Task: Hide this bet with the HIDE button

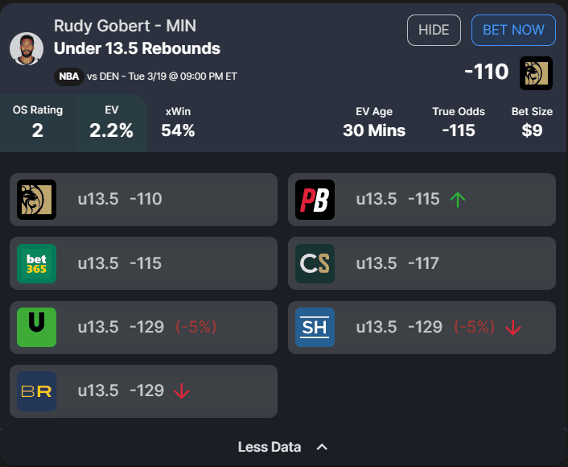Action: 434,30
